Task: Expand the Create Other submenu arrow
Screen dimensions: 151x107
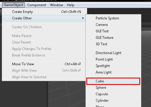Action: click(x=83, y=18)
